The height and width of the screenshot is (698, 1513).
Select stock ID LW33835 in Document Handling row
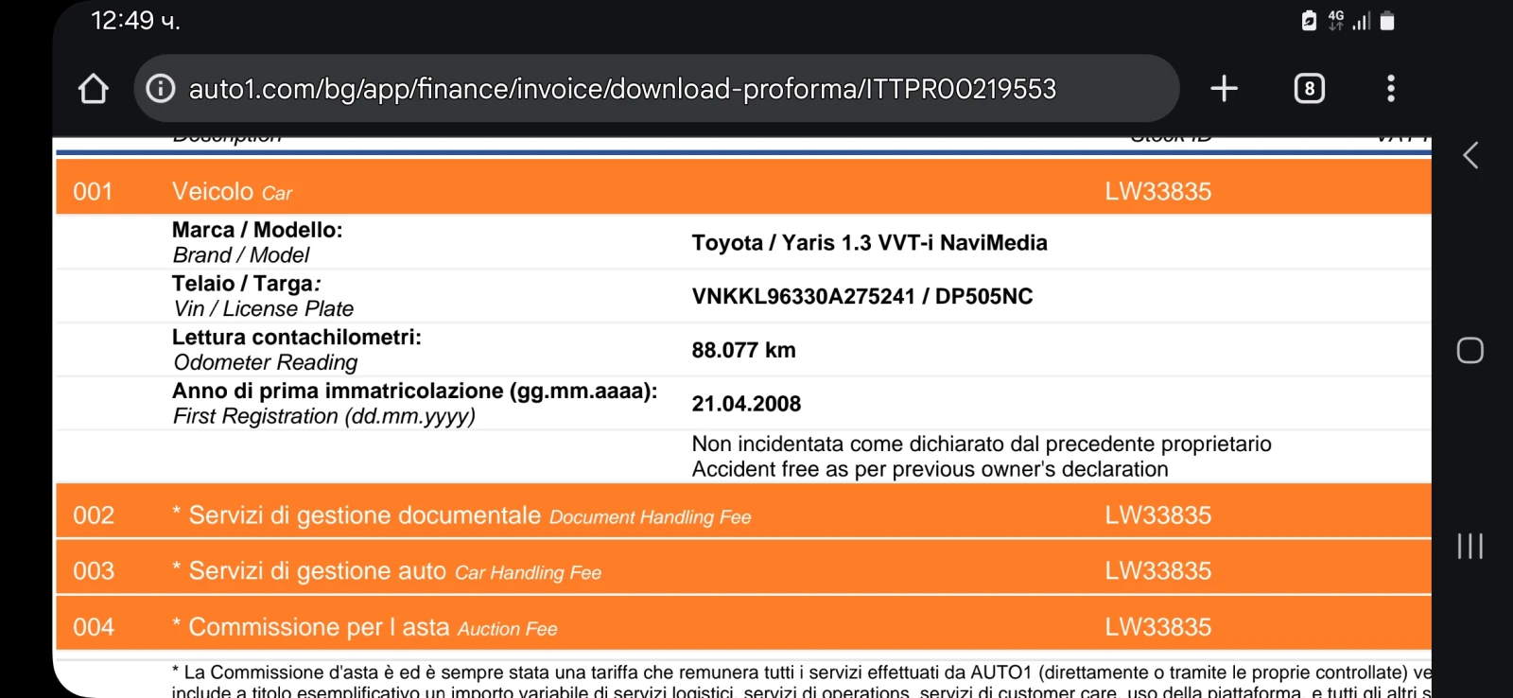tap(1157, 515)
